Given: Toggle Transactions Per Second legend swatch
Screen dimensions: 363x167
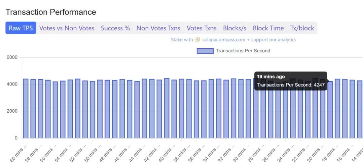Looking at the screenshot, I should (x=205, y=51).
